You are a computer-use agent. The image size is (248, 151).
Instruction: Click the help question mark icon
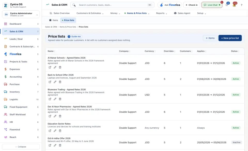click(242, 5)
